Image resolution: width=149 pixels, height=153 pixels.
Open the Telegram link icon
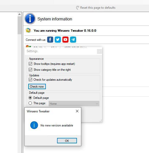click(73, 40)
